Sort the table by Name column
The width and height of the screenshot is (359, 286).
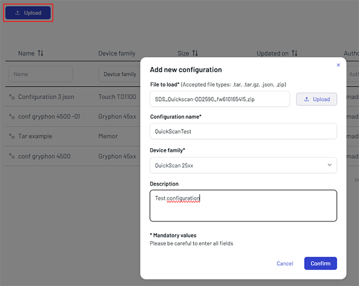coord(41,53)
